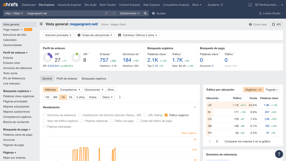Open the help chat bubble
The image size is (286, 161).
[x=279, y=154]
